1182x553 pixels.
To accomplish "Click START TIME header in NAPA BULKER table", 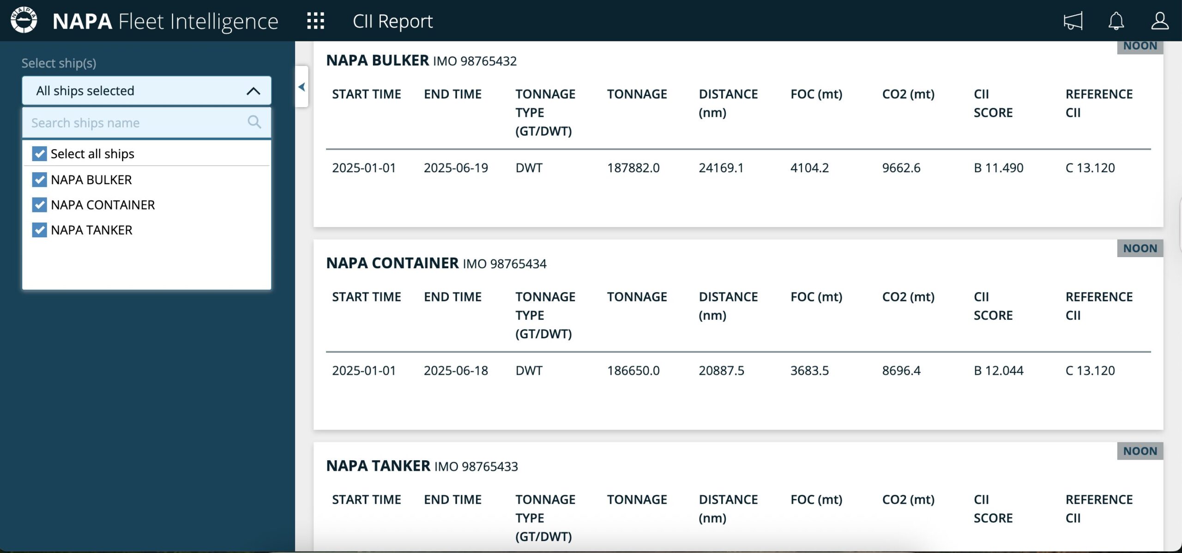I will (367, 94).
